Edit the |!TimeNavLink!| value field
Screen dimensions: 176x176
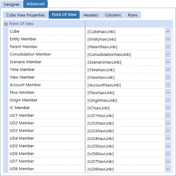[x=126, y=70]
